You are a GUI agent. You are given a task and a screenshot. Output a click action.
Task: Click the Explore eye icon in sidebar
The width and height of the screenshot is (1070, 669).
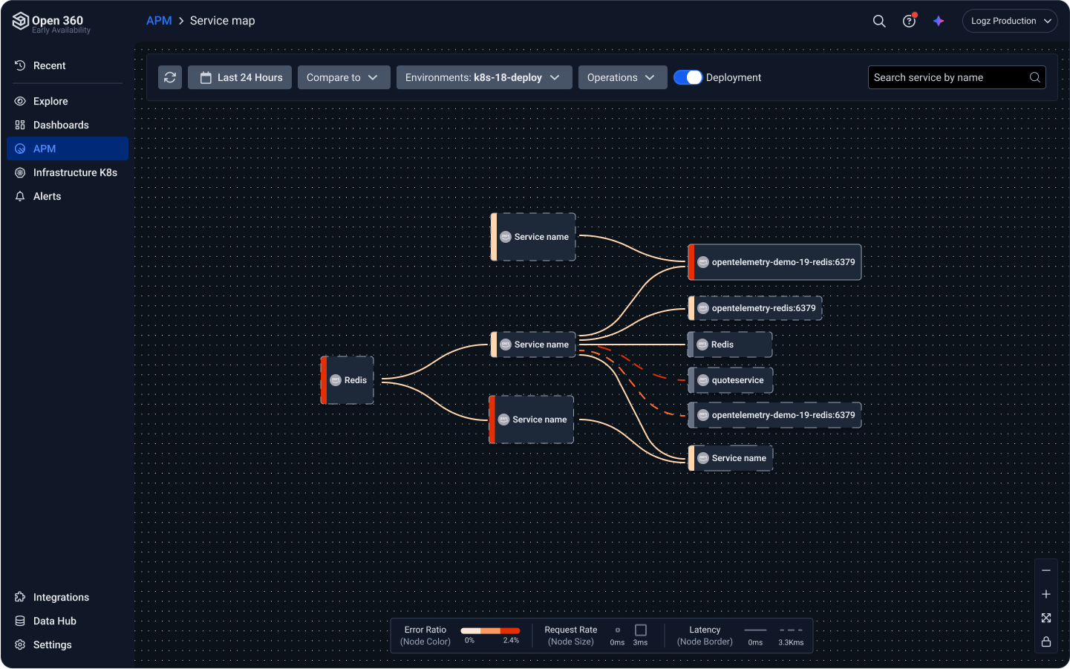click(20, 101)
